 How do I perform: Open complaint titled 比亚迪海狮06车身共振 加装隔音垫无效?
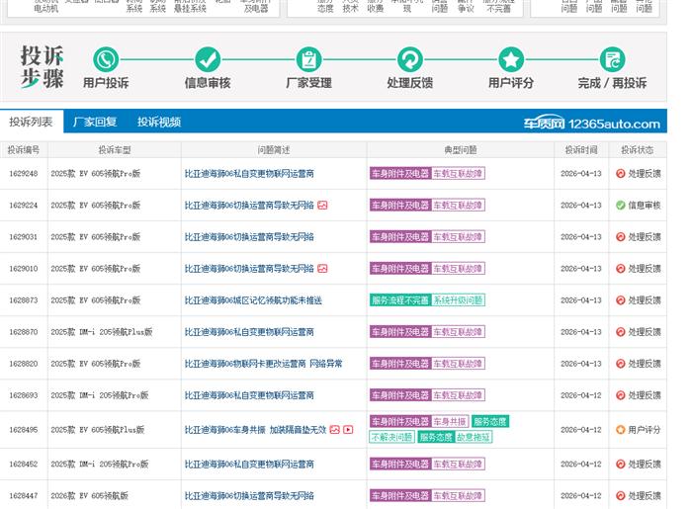coord(255,430)
